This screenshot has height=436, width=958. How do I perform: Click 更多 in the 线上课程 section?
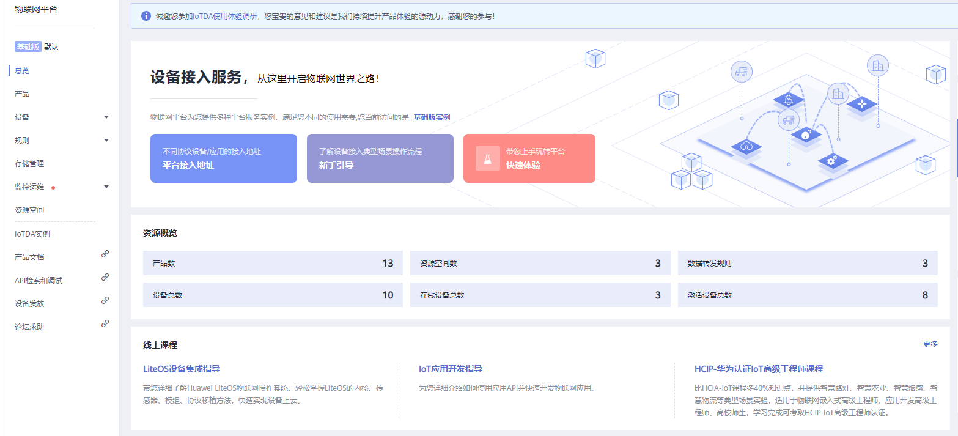pos(930,344)
